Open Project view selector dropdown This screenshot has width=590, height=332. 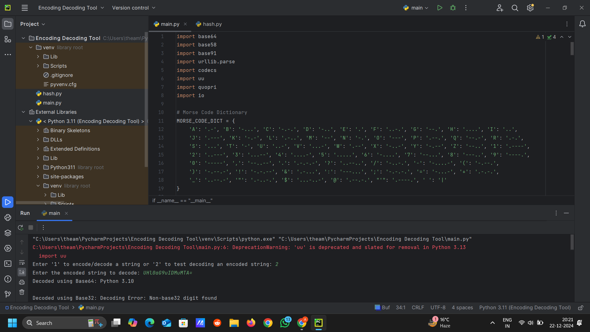33,24
